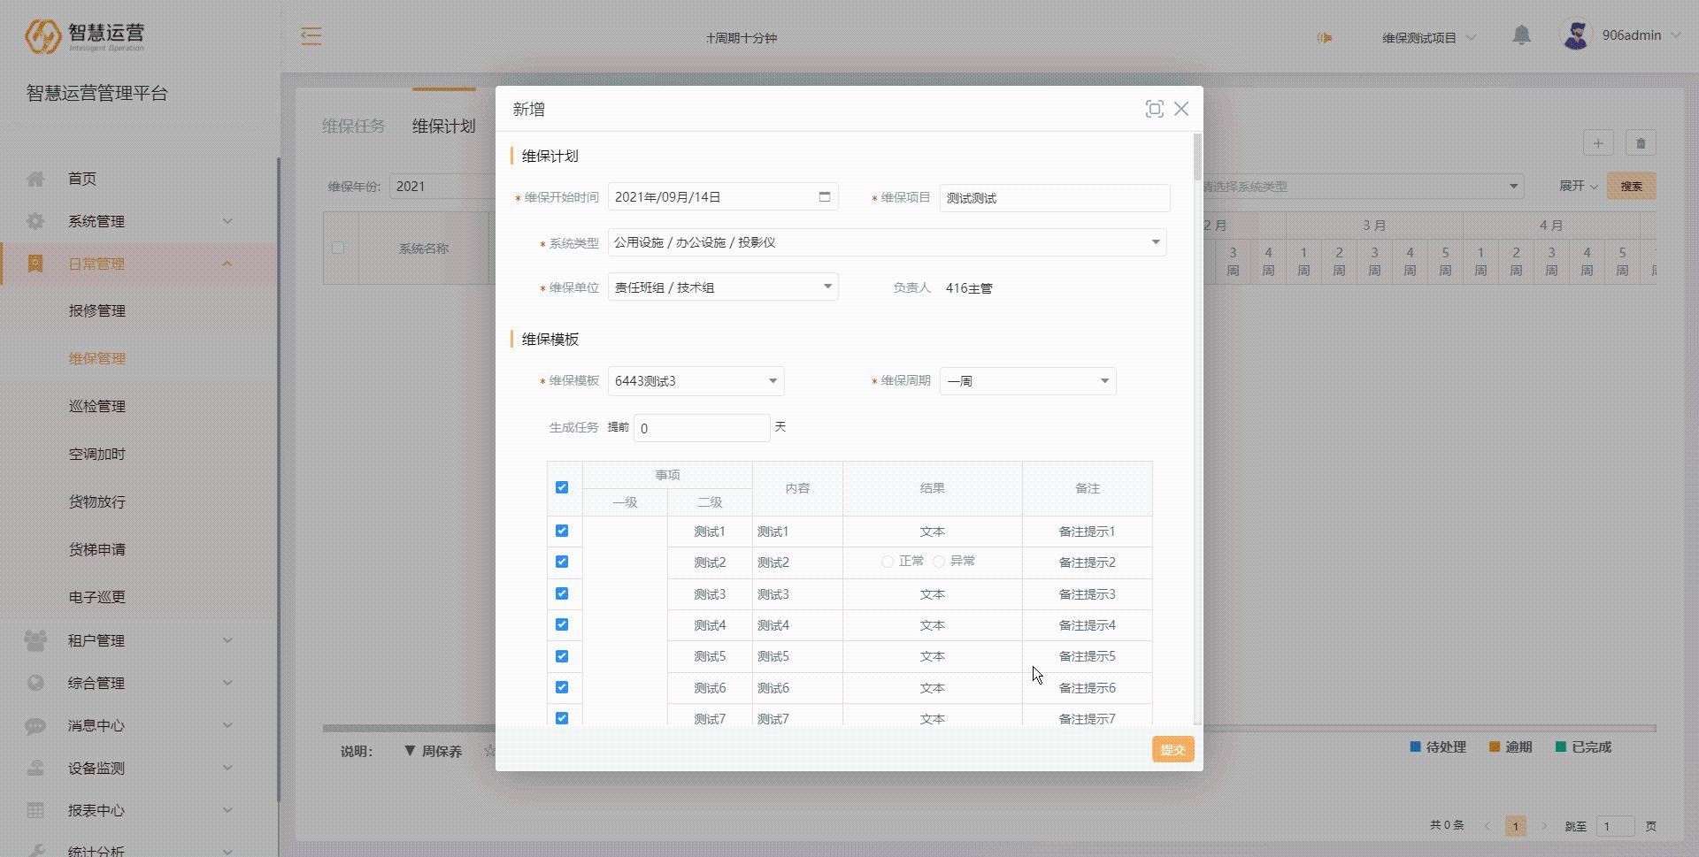
Task: Open 空调加时 in the sidebar
Action: [x=97, y=455]
